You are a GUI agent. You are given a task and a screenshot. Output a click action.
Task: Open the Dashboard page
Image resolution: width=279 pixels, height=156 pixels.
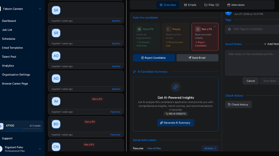[x=9, y=21]
